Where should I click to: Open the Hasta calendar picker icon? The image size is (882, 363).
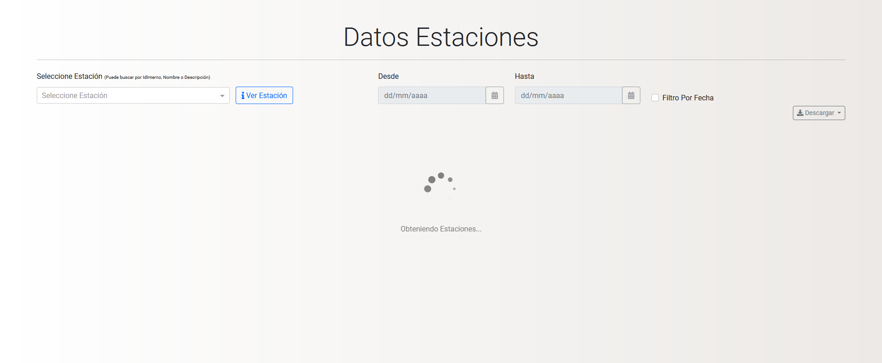click(x=631, y=95)
